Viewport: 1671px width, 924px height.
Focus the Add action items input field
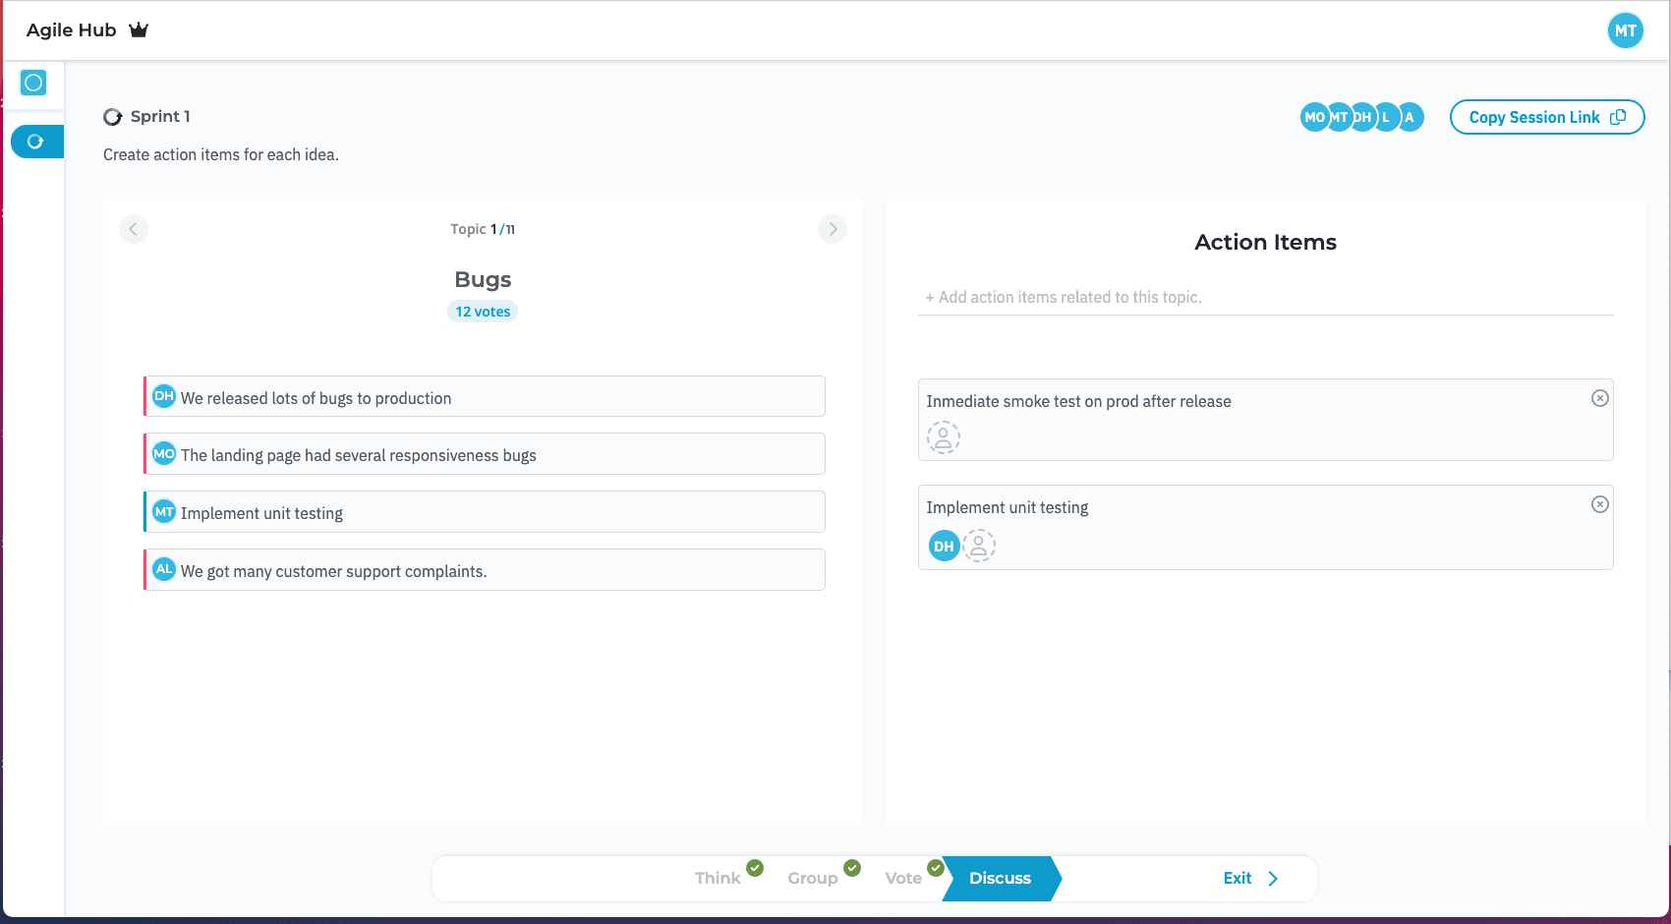click(1264, 297)
